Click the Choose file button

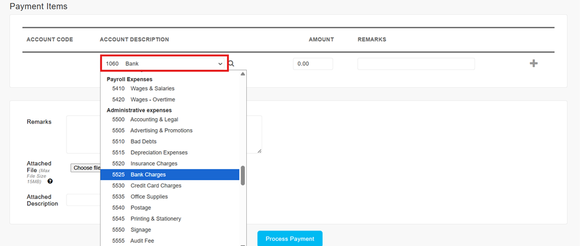click(85, 168)
